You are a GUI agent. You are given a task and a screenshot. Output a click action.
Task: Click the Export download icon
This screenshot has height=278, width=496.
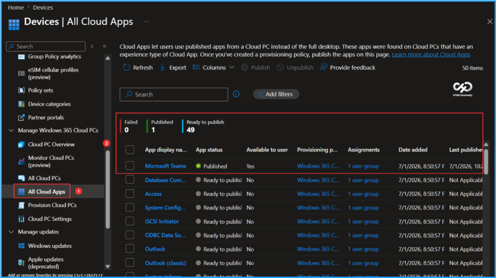click(x=163, y=67)
